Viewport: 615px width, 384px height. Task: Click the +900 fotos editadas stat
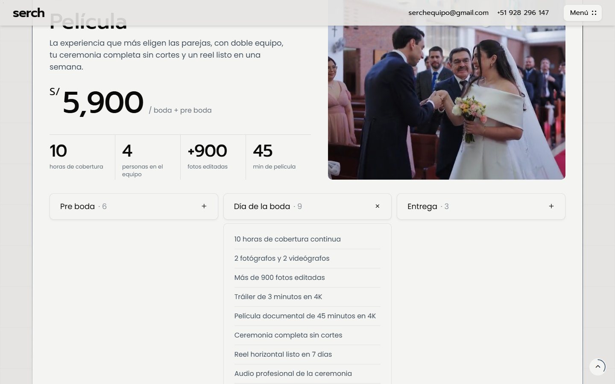[208, 157]
